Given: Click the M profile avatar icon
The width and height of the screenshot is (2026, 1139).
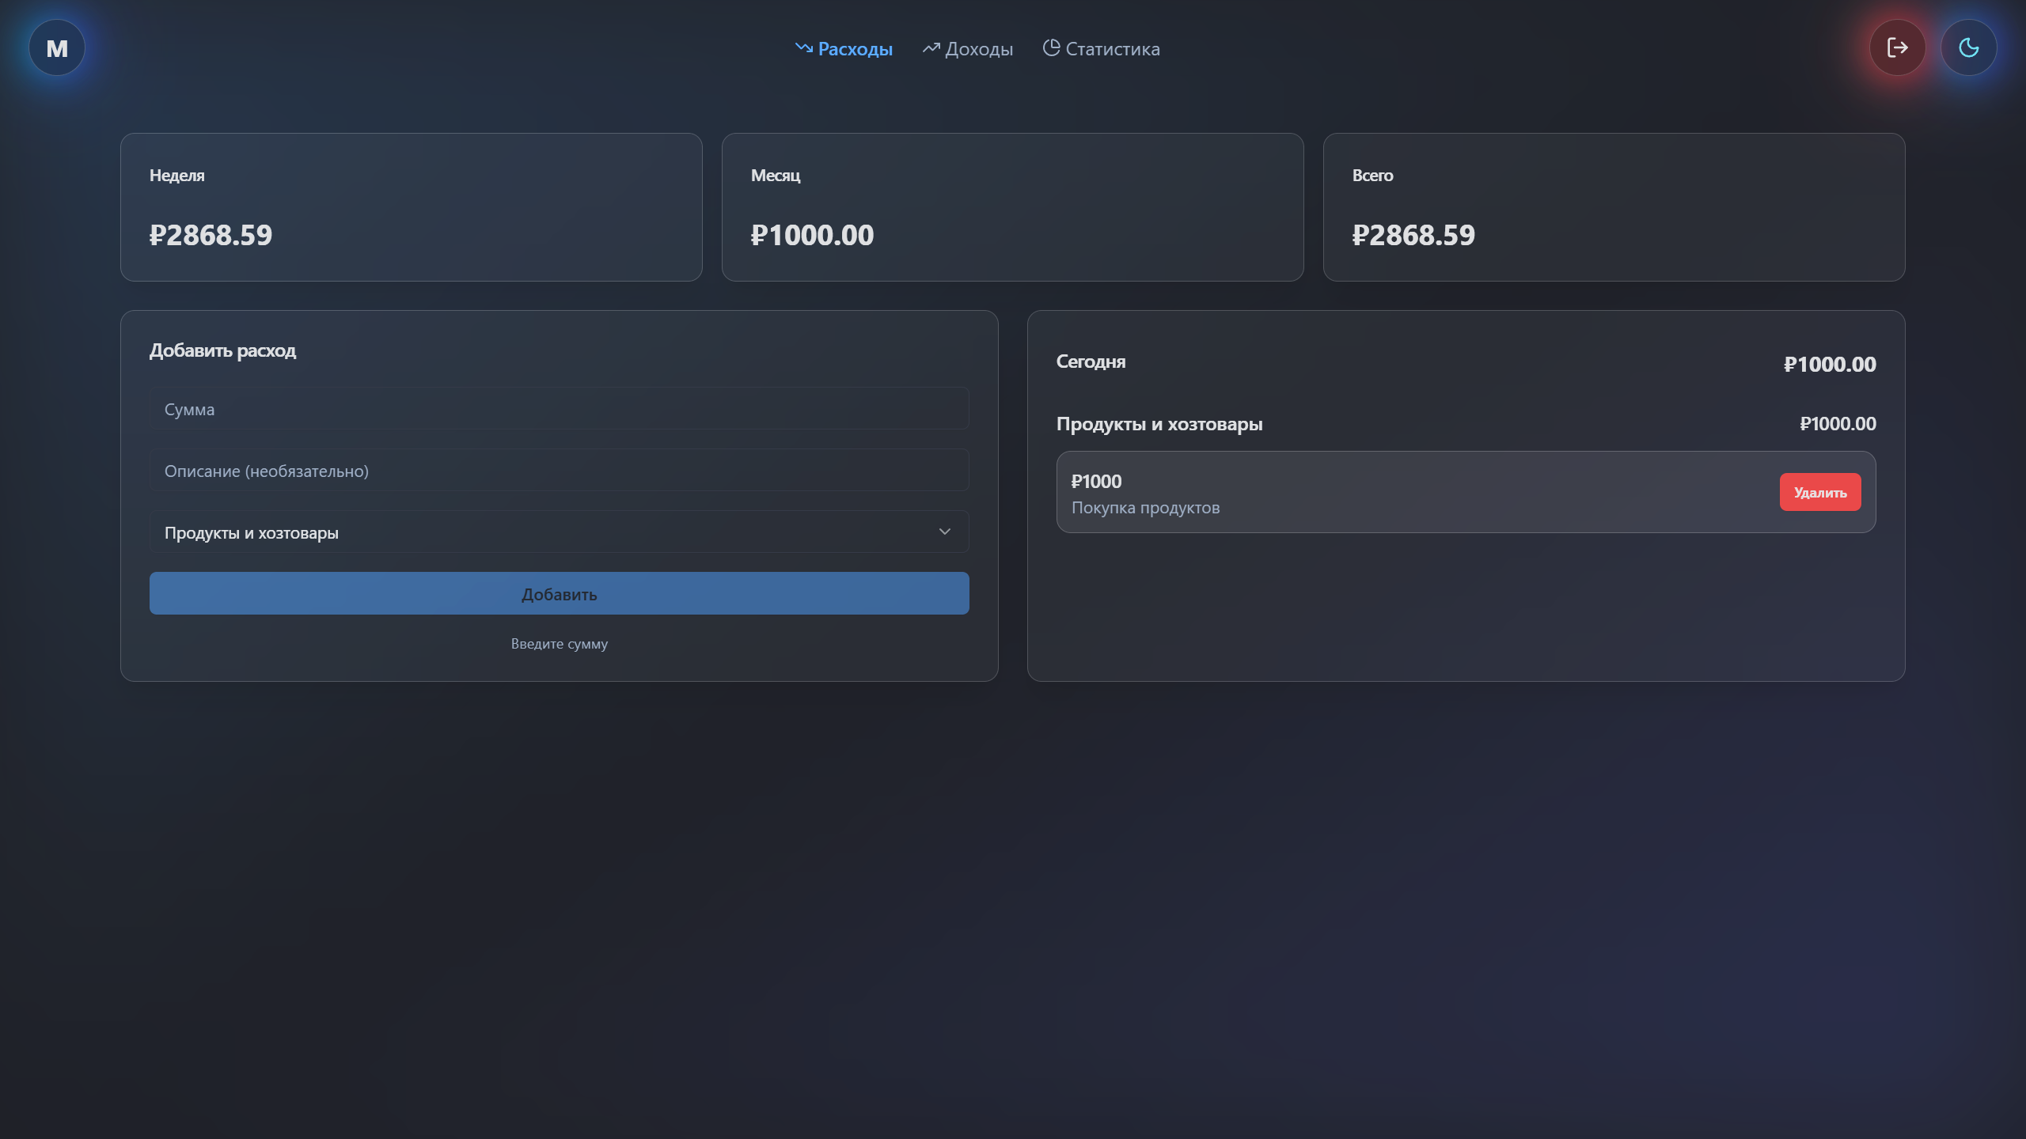Looking at the screenshot, I should click(x=57, y=48).
